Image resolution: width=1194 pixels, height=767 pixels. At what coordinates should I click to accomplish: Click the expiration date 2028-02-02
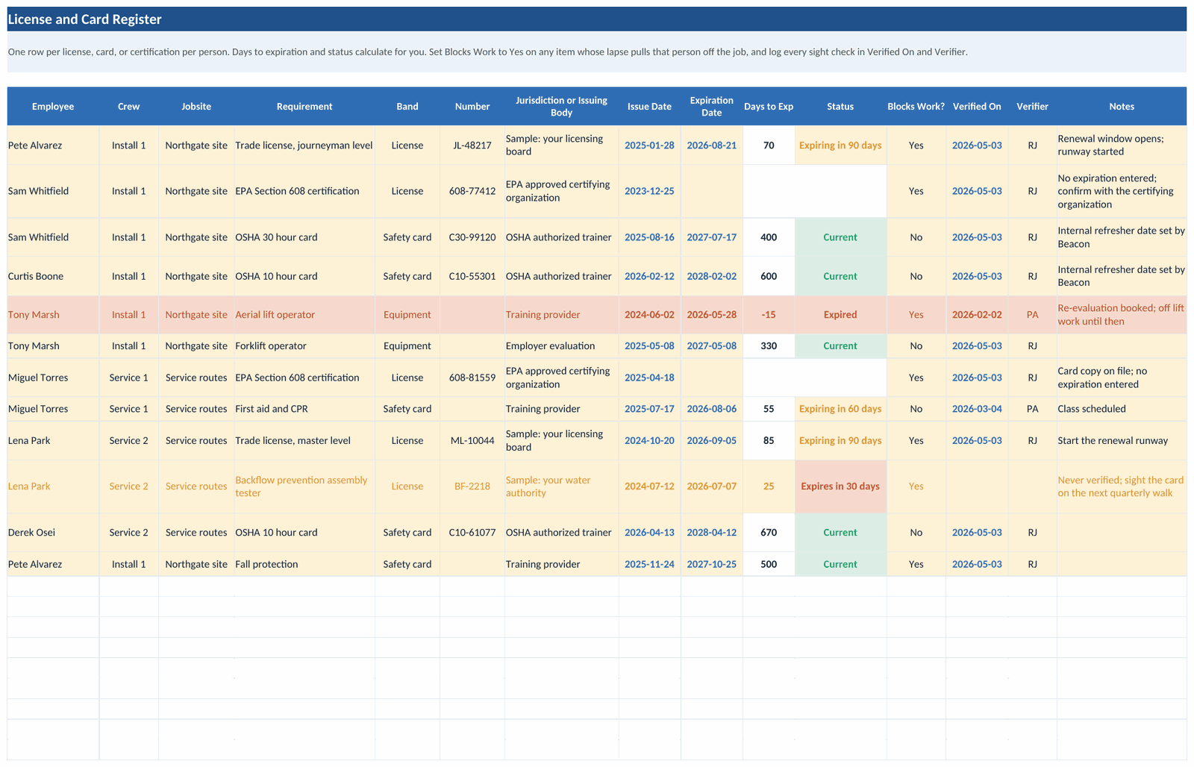(x=712, y=276)
